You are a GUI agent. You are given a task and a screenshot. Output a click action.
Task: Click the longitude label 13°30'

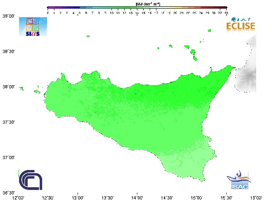(x=107, y=198)
